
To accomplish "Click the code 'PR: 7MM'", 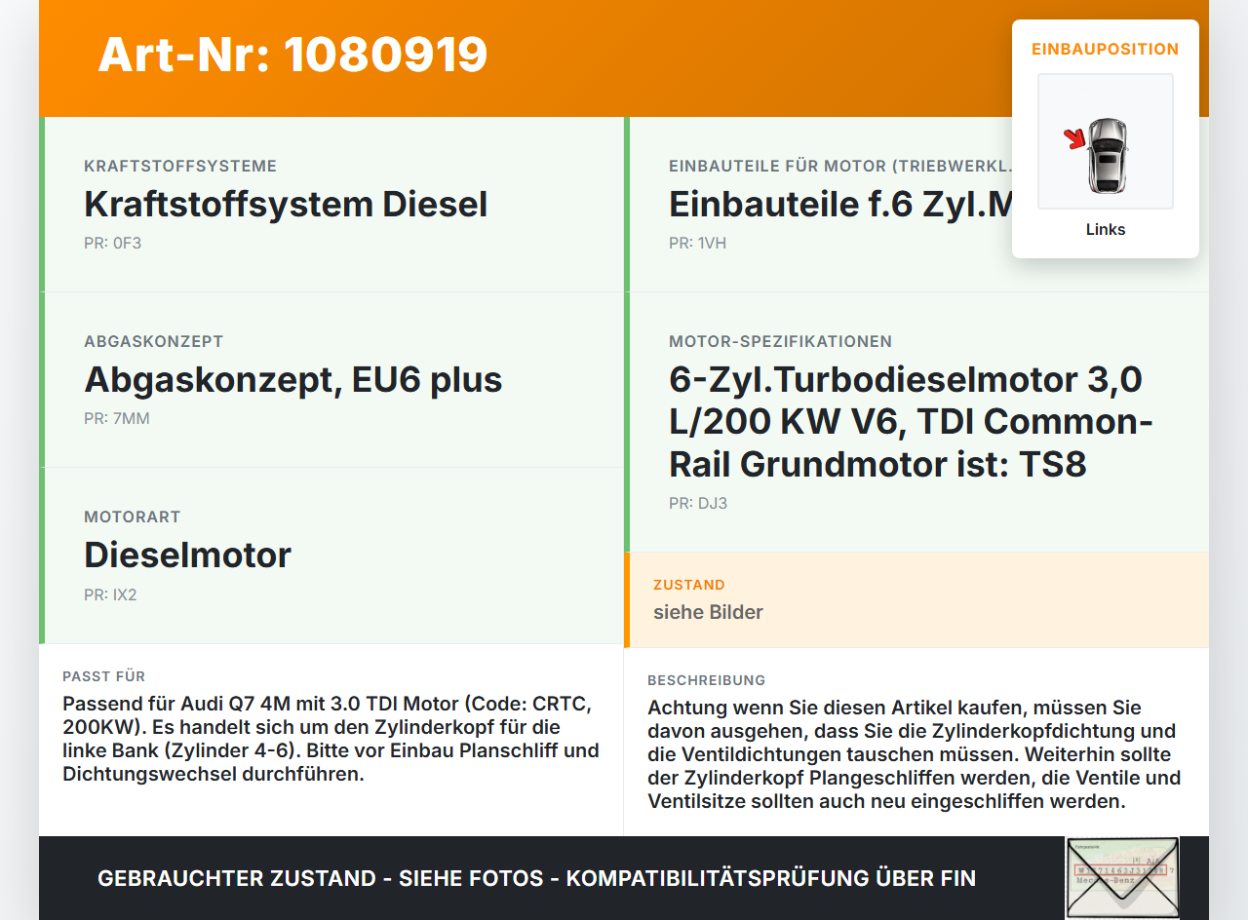I will (117, 419).
